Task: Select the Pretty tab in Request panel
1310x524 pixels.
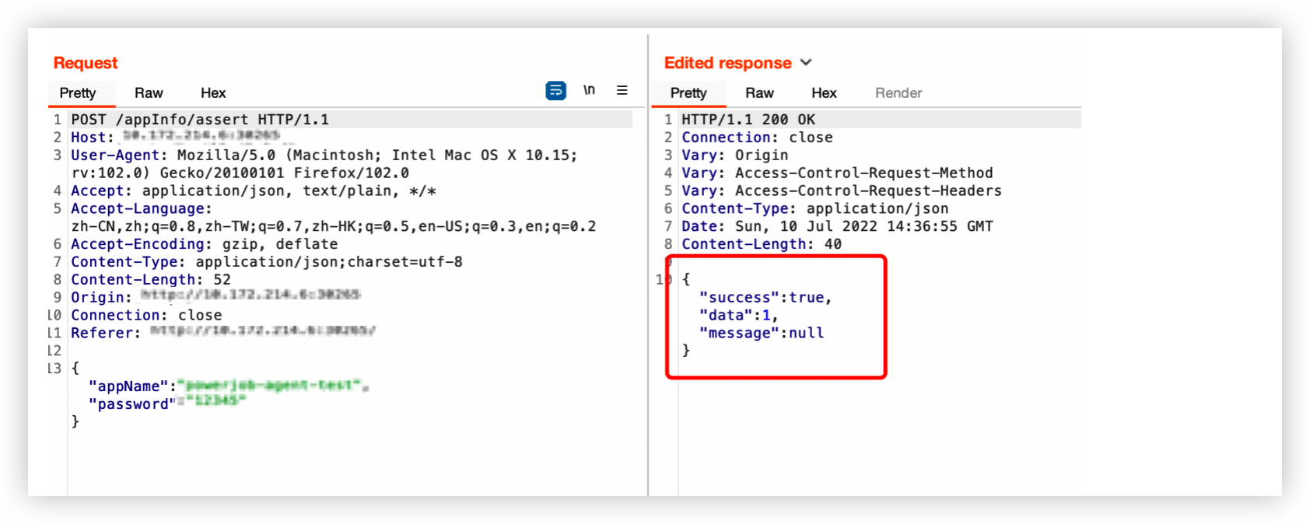Action: (78, 93)
